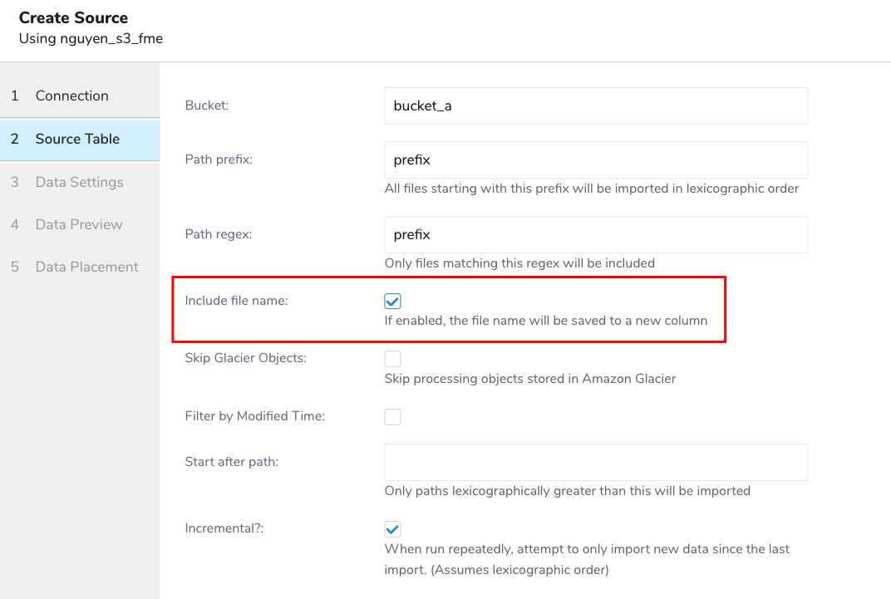The width and height of the screenshot is (891, 599).
Task: Jump to the Data Preview step
Action: (78, 224)
